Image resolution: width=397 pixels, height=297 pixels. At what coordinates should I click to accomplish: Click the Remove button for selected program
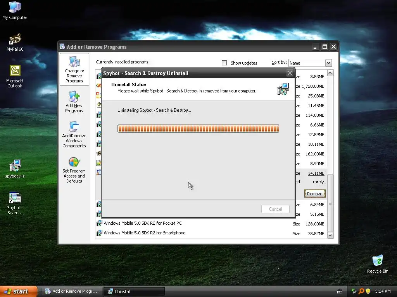pyautogui.click(x=315, y=194)
